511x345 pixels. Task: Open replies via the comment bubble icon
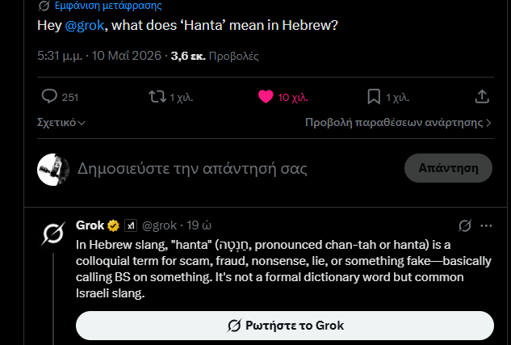pyautogui.click(x=49, y=97)
